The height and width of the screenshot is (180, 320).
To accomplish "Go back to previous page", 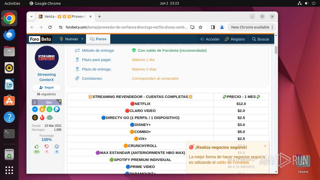I will coord(32,27).
